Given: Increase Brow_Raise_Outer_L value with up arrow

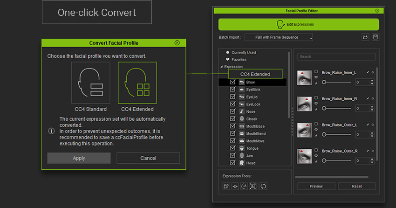Looking at the screenshot, I should (x=372, y=132).
